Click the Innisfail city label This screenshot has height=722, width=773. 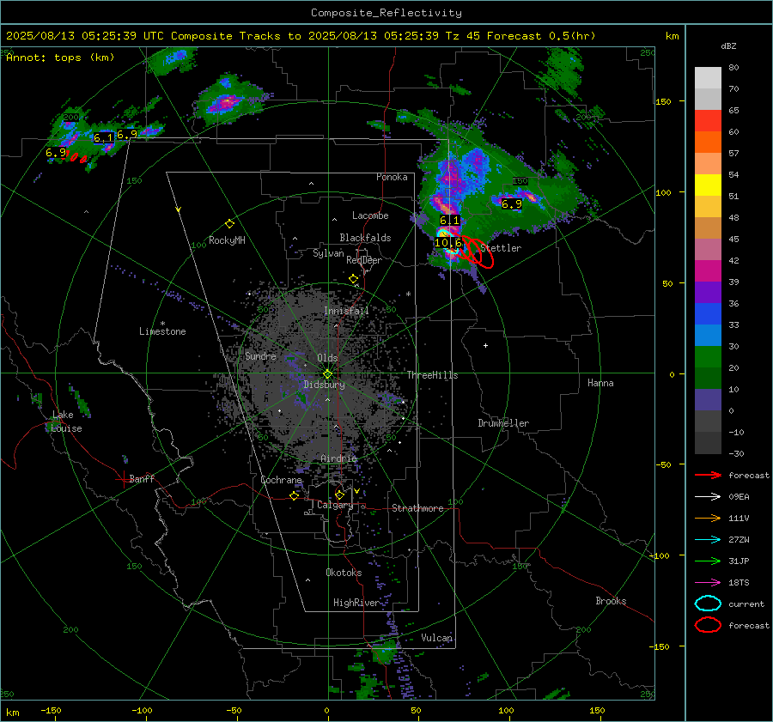click(346, 311)
